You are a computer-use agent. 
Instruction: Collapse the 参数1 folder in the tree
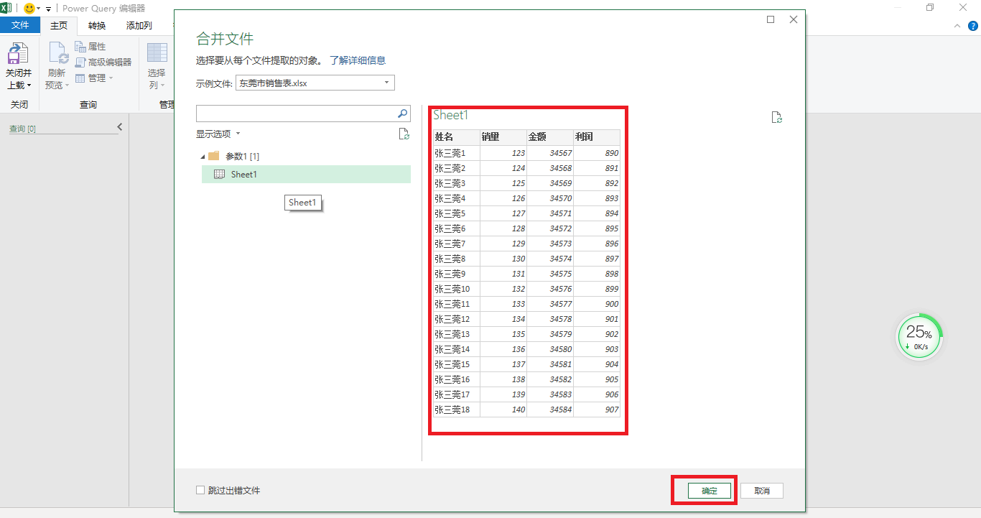coord(204,155)
